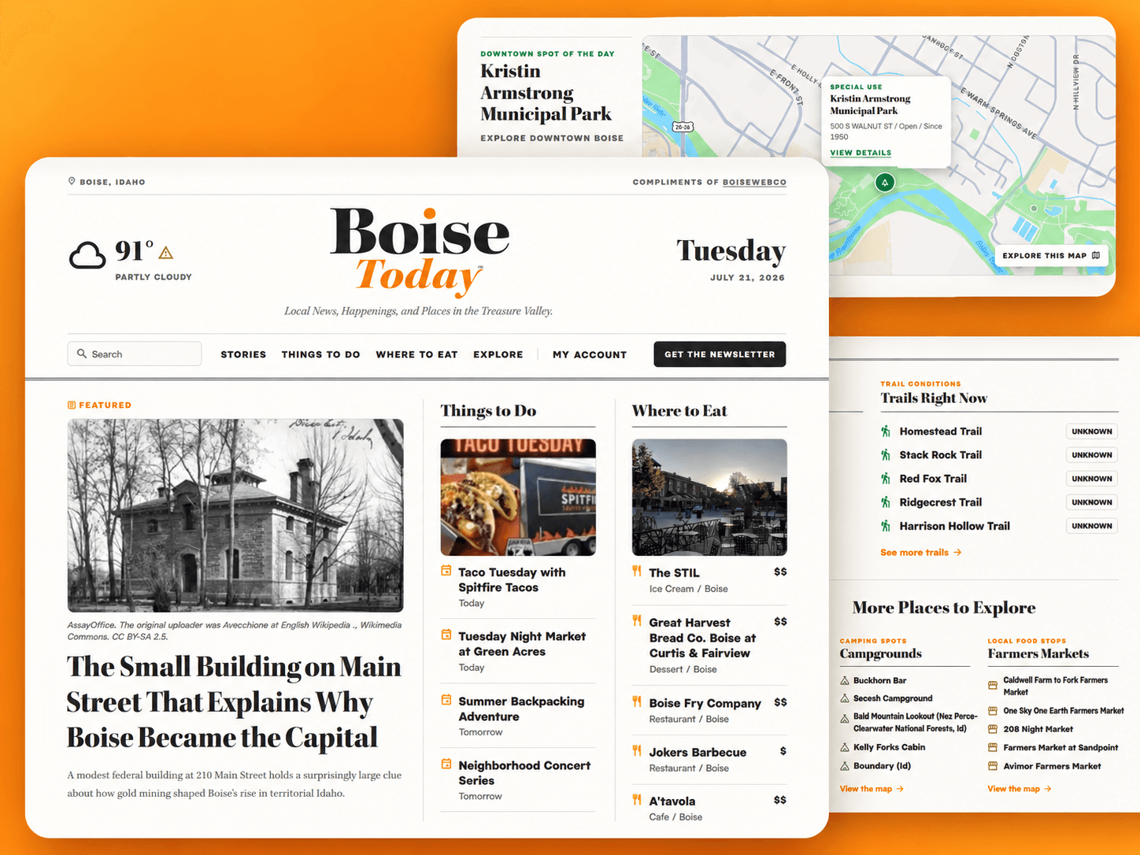
Task: Open the Taco Tuesday food truck image
Action: click(x=518, y=497)
